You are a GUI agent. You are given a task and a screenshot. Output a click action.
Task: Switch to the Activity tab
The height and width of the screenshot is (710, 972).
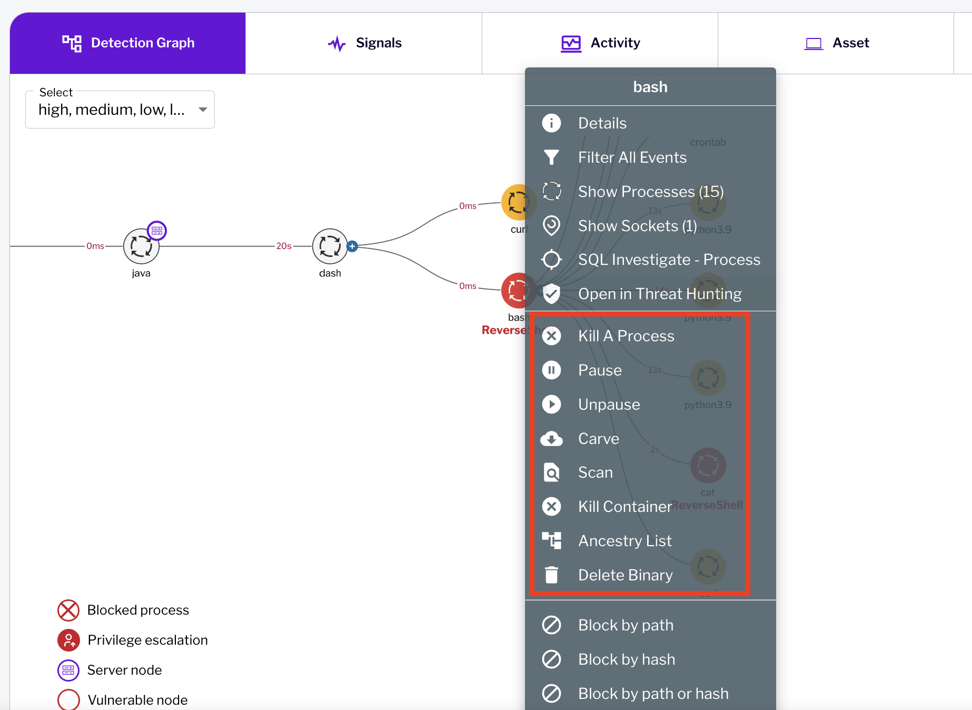600,43
